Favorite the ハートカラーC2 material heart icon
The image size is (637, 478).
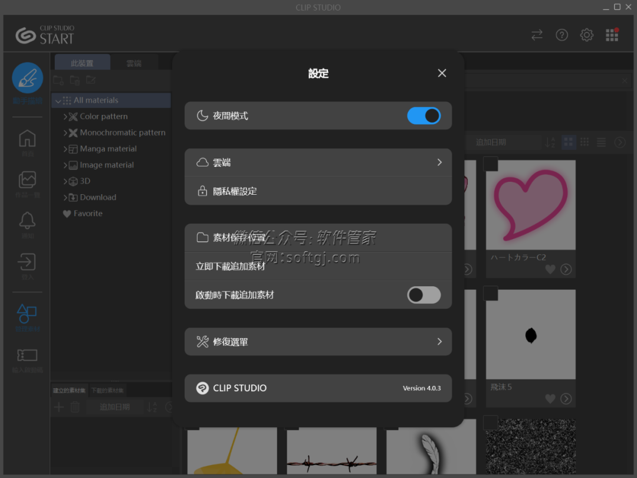550,269
